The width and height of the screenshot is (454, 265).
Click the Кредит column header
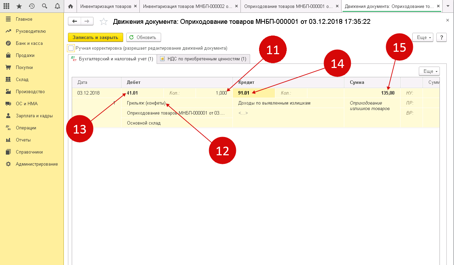point(288,82)
